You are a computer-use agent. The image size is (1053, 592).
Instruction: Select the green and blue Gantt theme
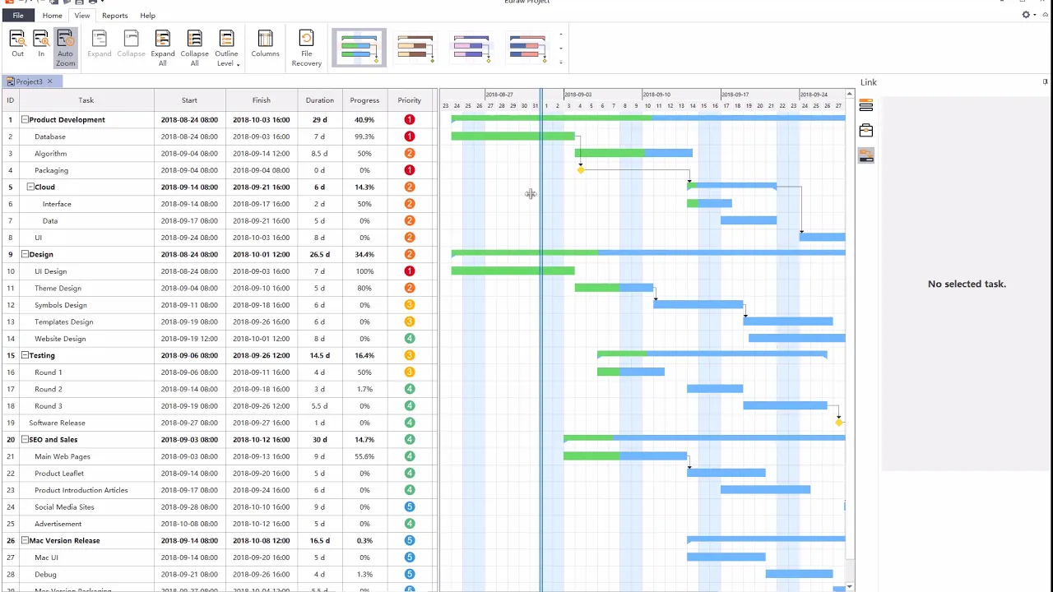pyautogui.click(x=359, y=48)
